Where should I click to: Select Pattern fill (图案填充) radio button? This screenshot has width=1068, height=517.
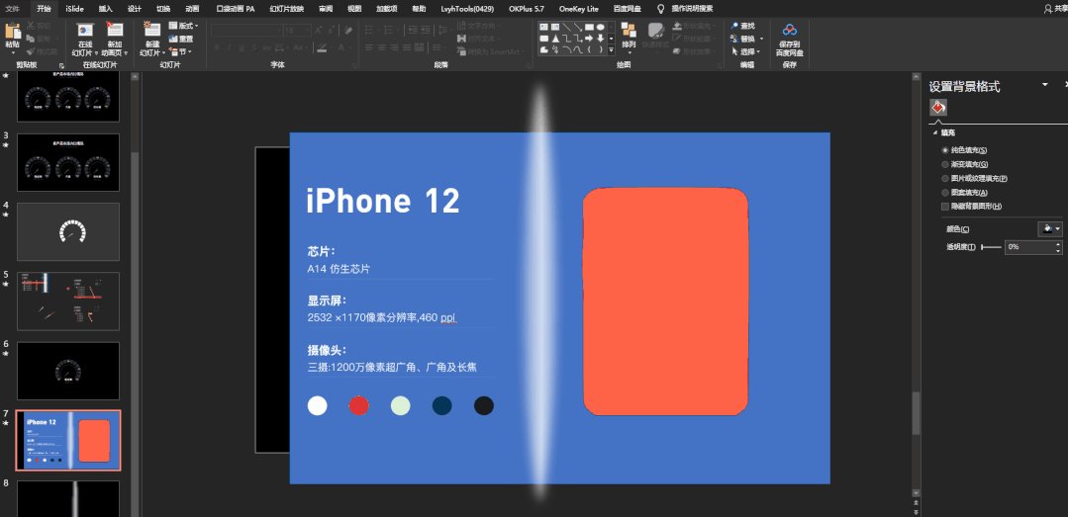pyautogui.click(x=944, y=193)
